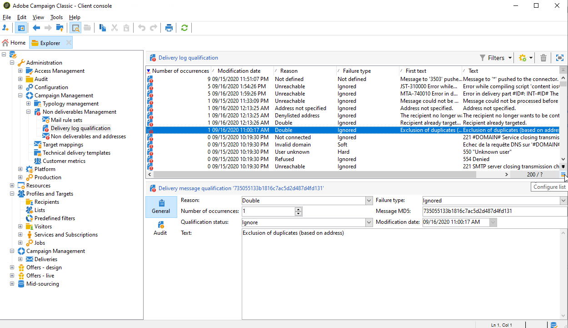Open the Filters dropdown
The height and width of the screenshot is (328, 568).
[x=496, y=58]
